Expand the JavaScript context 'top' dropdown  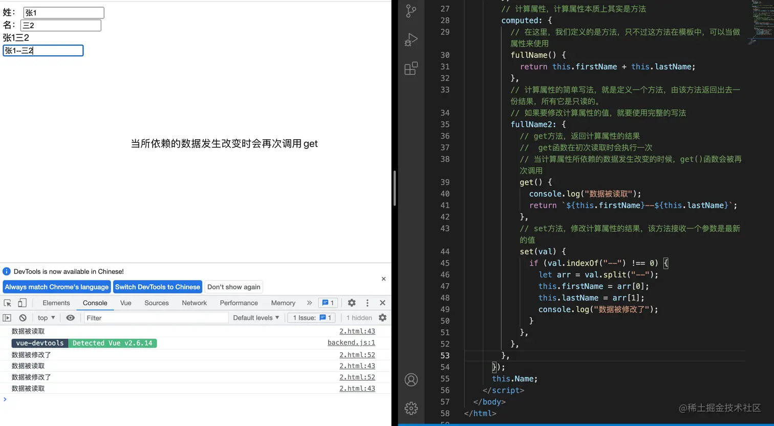pos(46,318)
